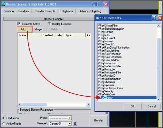Select VRayNormals in the list

pos(127,41)
